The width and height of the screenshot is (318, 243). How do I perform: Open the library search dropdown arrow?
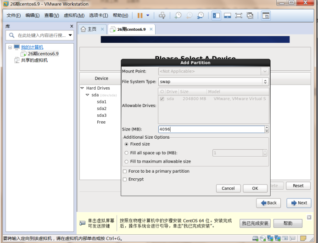pos(70,35)
